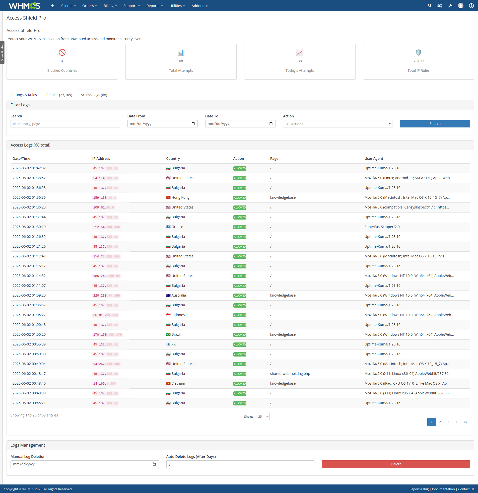The image size is (478, 493).
Task: Click knowledgebase page in Hong Kong row
Action: (283, 197)
